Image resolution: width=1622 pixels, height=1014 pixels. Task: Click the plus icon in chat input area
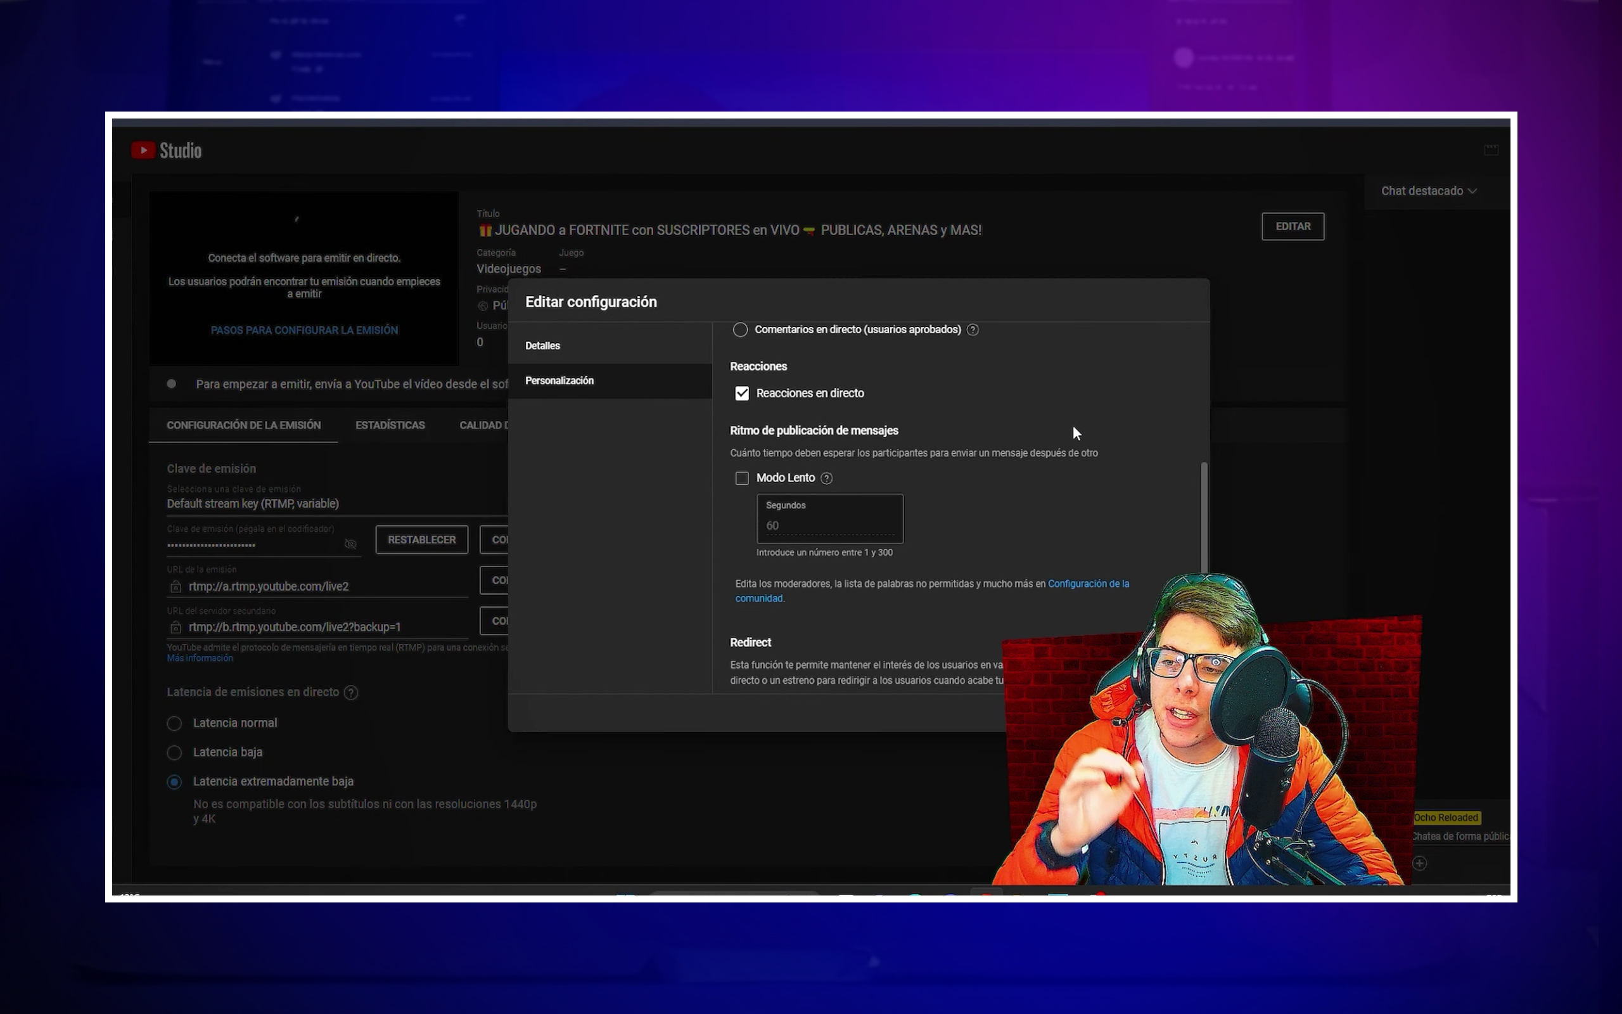1420,863
